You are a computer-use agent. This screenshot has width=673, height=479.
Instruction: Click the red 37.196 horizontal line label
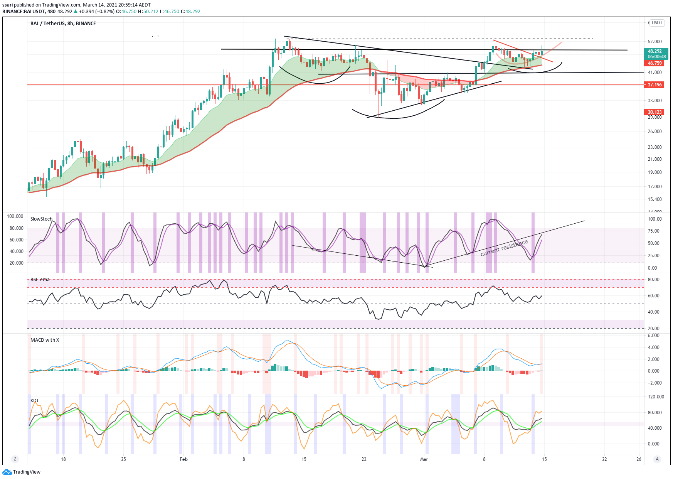tap(654, 85)
